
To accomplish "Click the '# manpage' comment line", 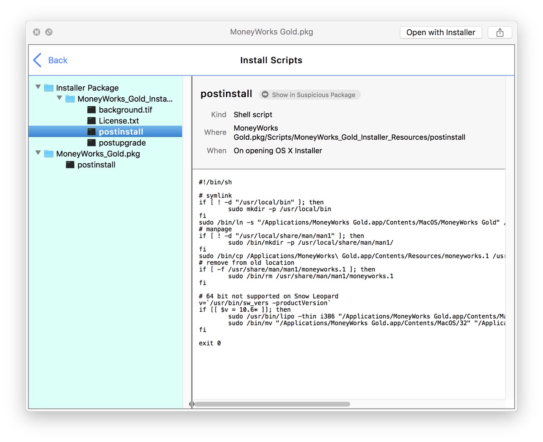I will point(215,229).
